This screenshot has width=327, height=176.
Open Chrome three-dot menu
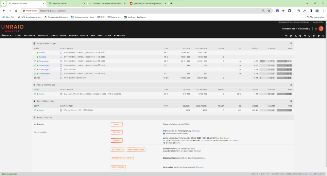point(323,11)
